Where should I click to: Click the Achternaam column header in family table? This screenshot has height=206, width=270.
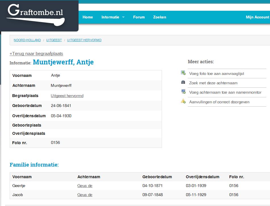click(89, 177)
